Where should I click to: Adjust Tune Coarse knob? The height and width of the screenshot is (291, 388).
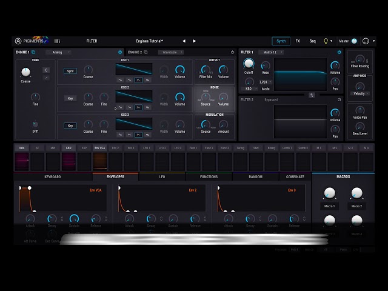[25, 72]
